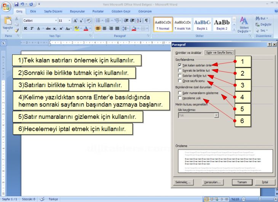The image size is (278, 202).
Task: Align text left
Action: click(98, 29)
